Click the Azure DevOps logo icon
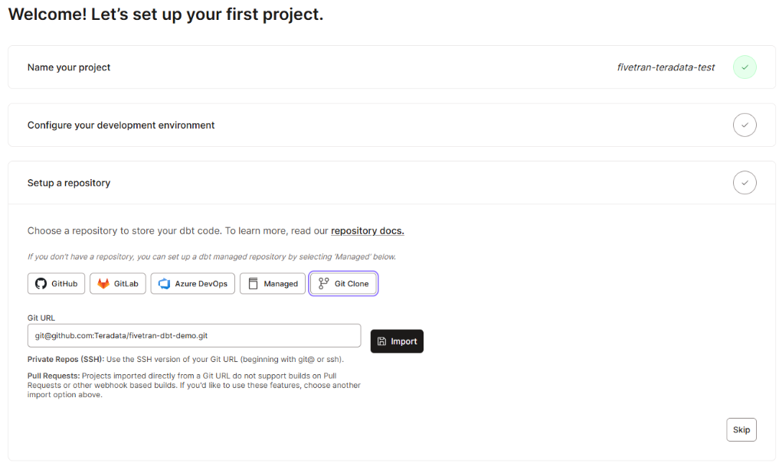Image resolution: width=779 pixels, height=463 pixels. (162, 283)
